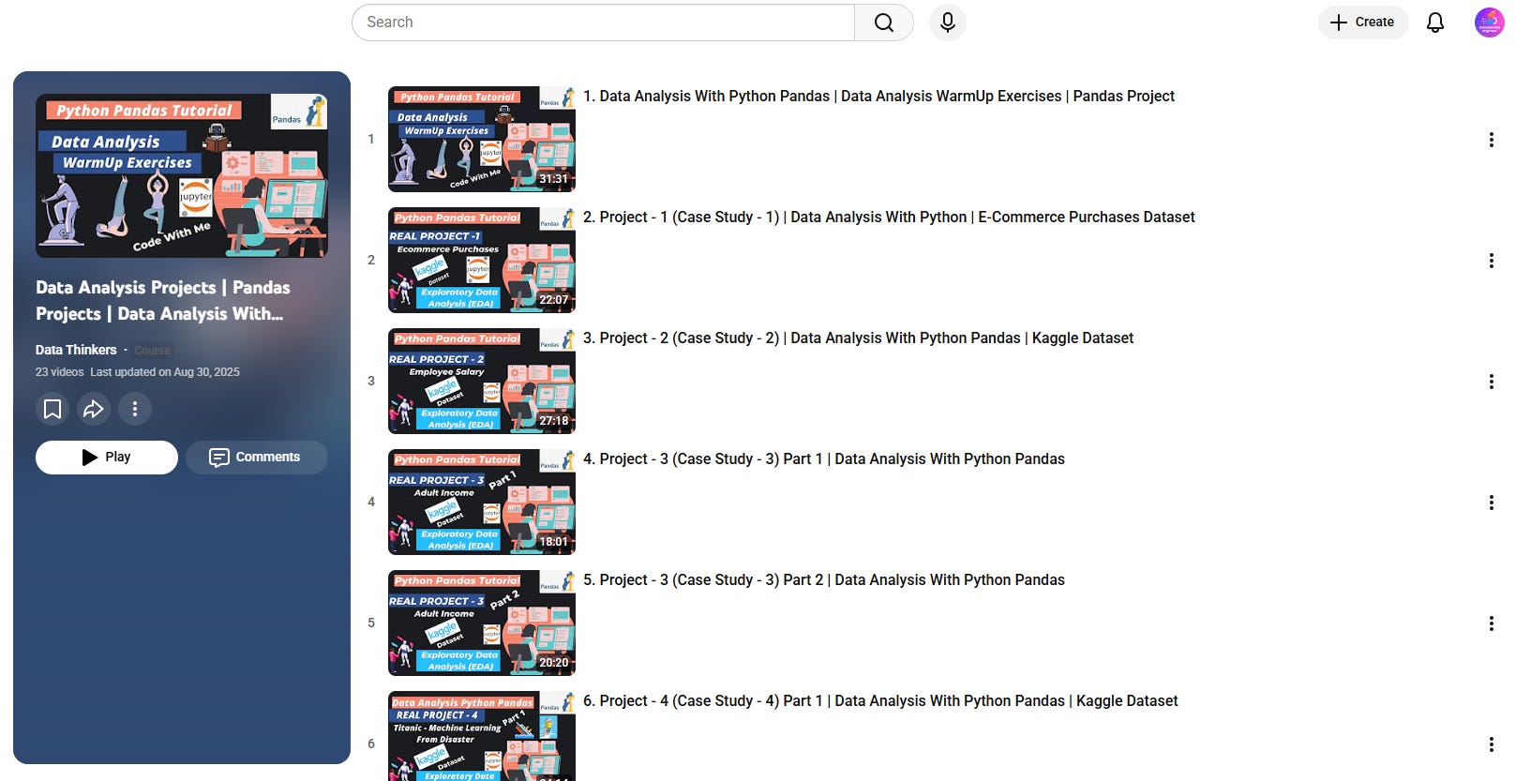Open Project 1 E-Commerce Purchases Dataset video title
The image size is (1531, 781).
[x=889, y=217]
